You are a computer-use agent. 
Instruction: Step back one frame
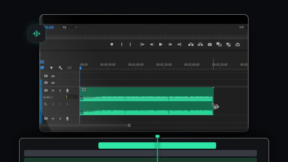pyautogui.click(x=151, y=44)
